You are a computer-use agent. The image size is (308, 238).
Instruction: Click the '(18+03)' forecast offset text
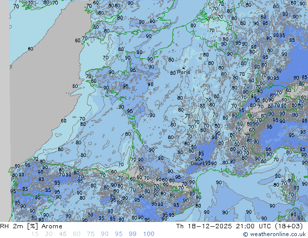point(289,226)
